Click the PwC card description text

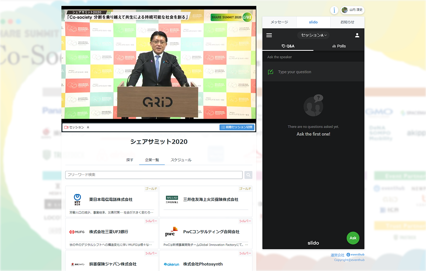pos(206,245)
